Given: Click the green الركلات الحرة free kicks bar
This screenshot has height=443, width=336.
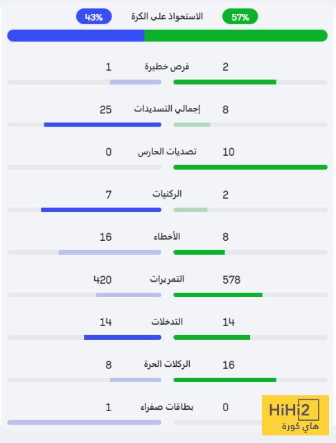Looking at the screenshot, I should pyautogui.click(x=225, y=380).
